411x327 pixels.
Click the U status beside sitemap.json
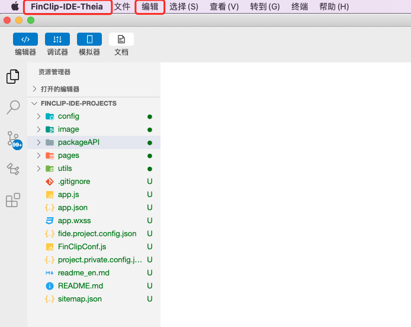pos(150,299)
